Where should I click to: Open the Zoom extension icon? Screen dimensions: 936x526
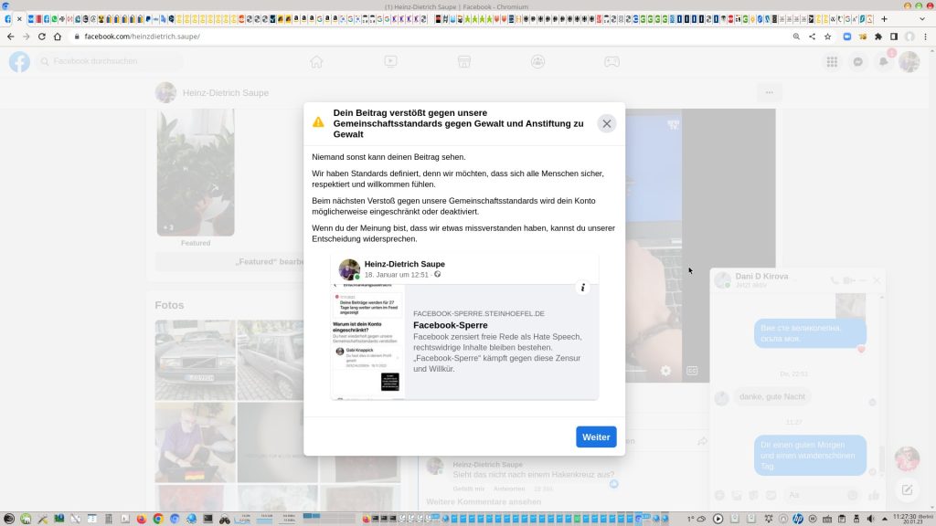[846, 37]
